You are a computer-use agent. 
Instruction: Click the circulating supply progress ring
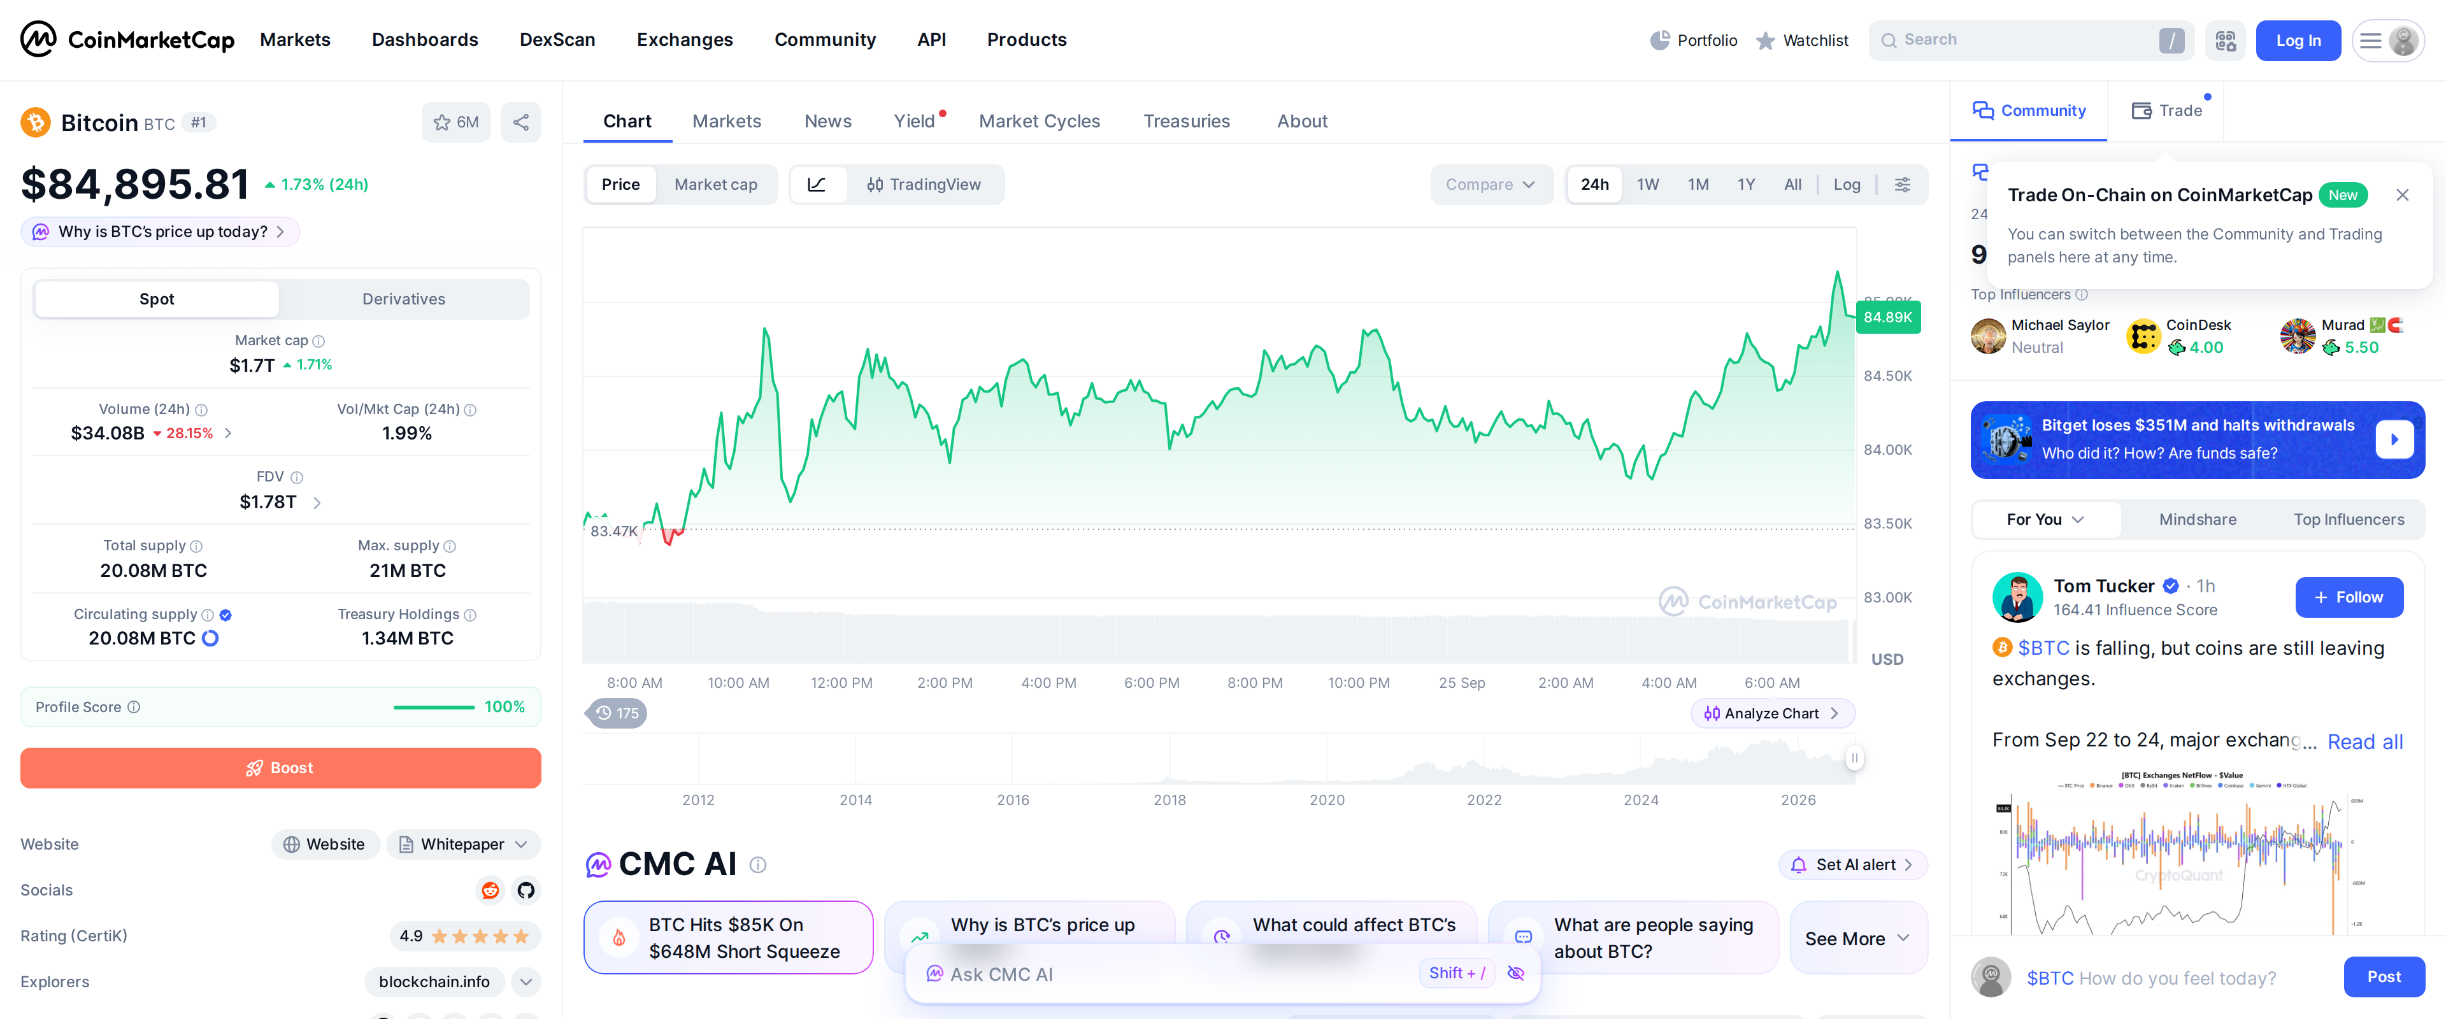click(x=211, y=638)
